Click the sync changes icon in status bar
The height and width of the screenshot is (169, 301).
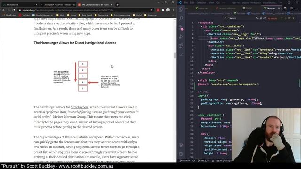coord(193,161)
